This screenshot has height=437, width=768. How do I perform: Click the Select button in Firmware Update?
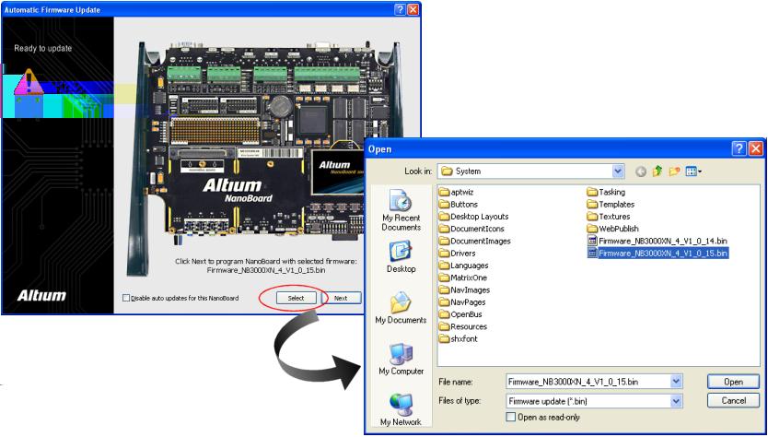pos(296,298)
